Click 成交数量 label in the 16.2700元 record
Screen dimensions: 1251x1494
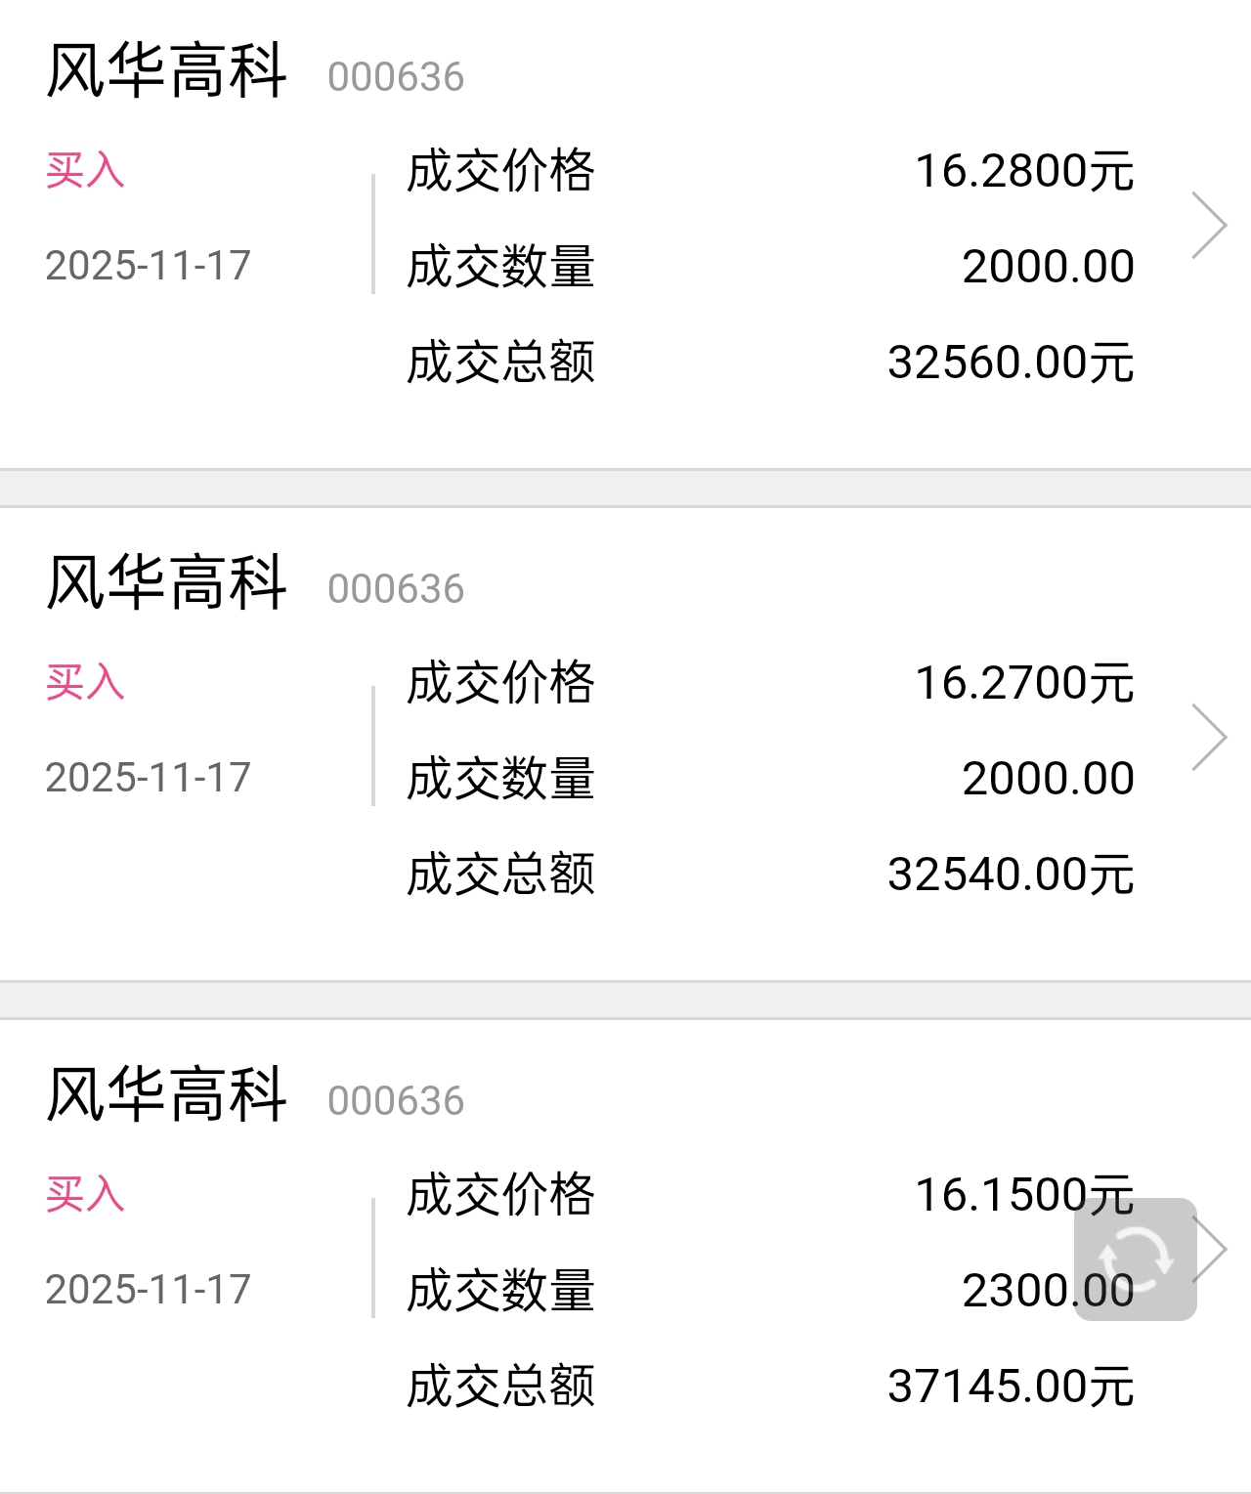tap(501, 779)
